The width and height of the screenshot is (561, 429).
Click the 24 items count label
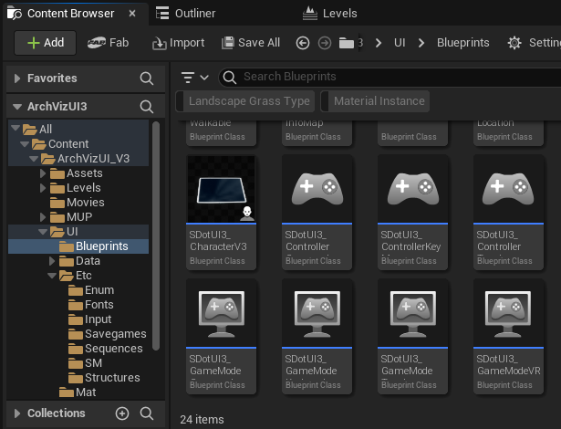[202, 420]
